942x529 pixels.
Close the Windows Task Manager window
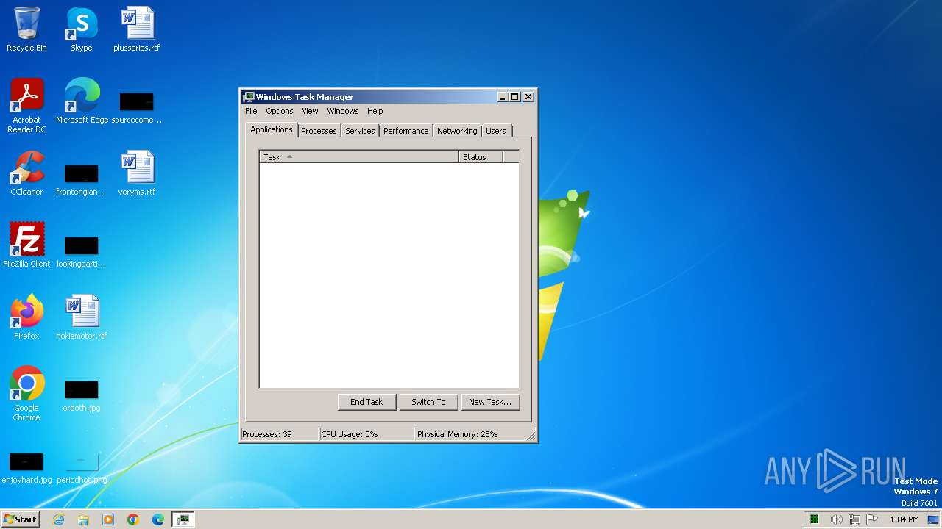point(528,96)
